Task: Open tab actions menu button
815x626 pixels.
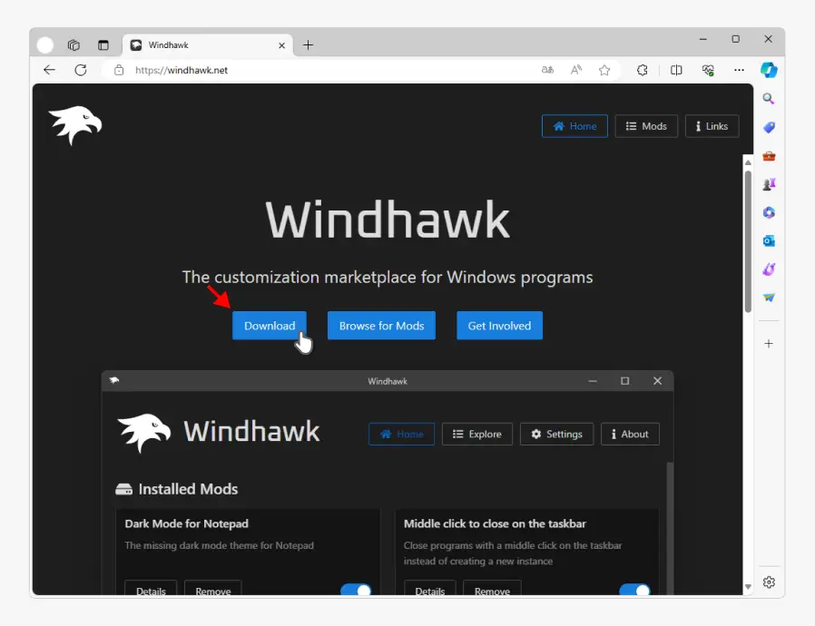Action: (x=103, y=45)
